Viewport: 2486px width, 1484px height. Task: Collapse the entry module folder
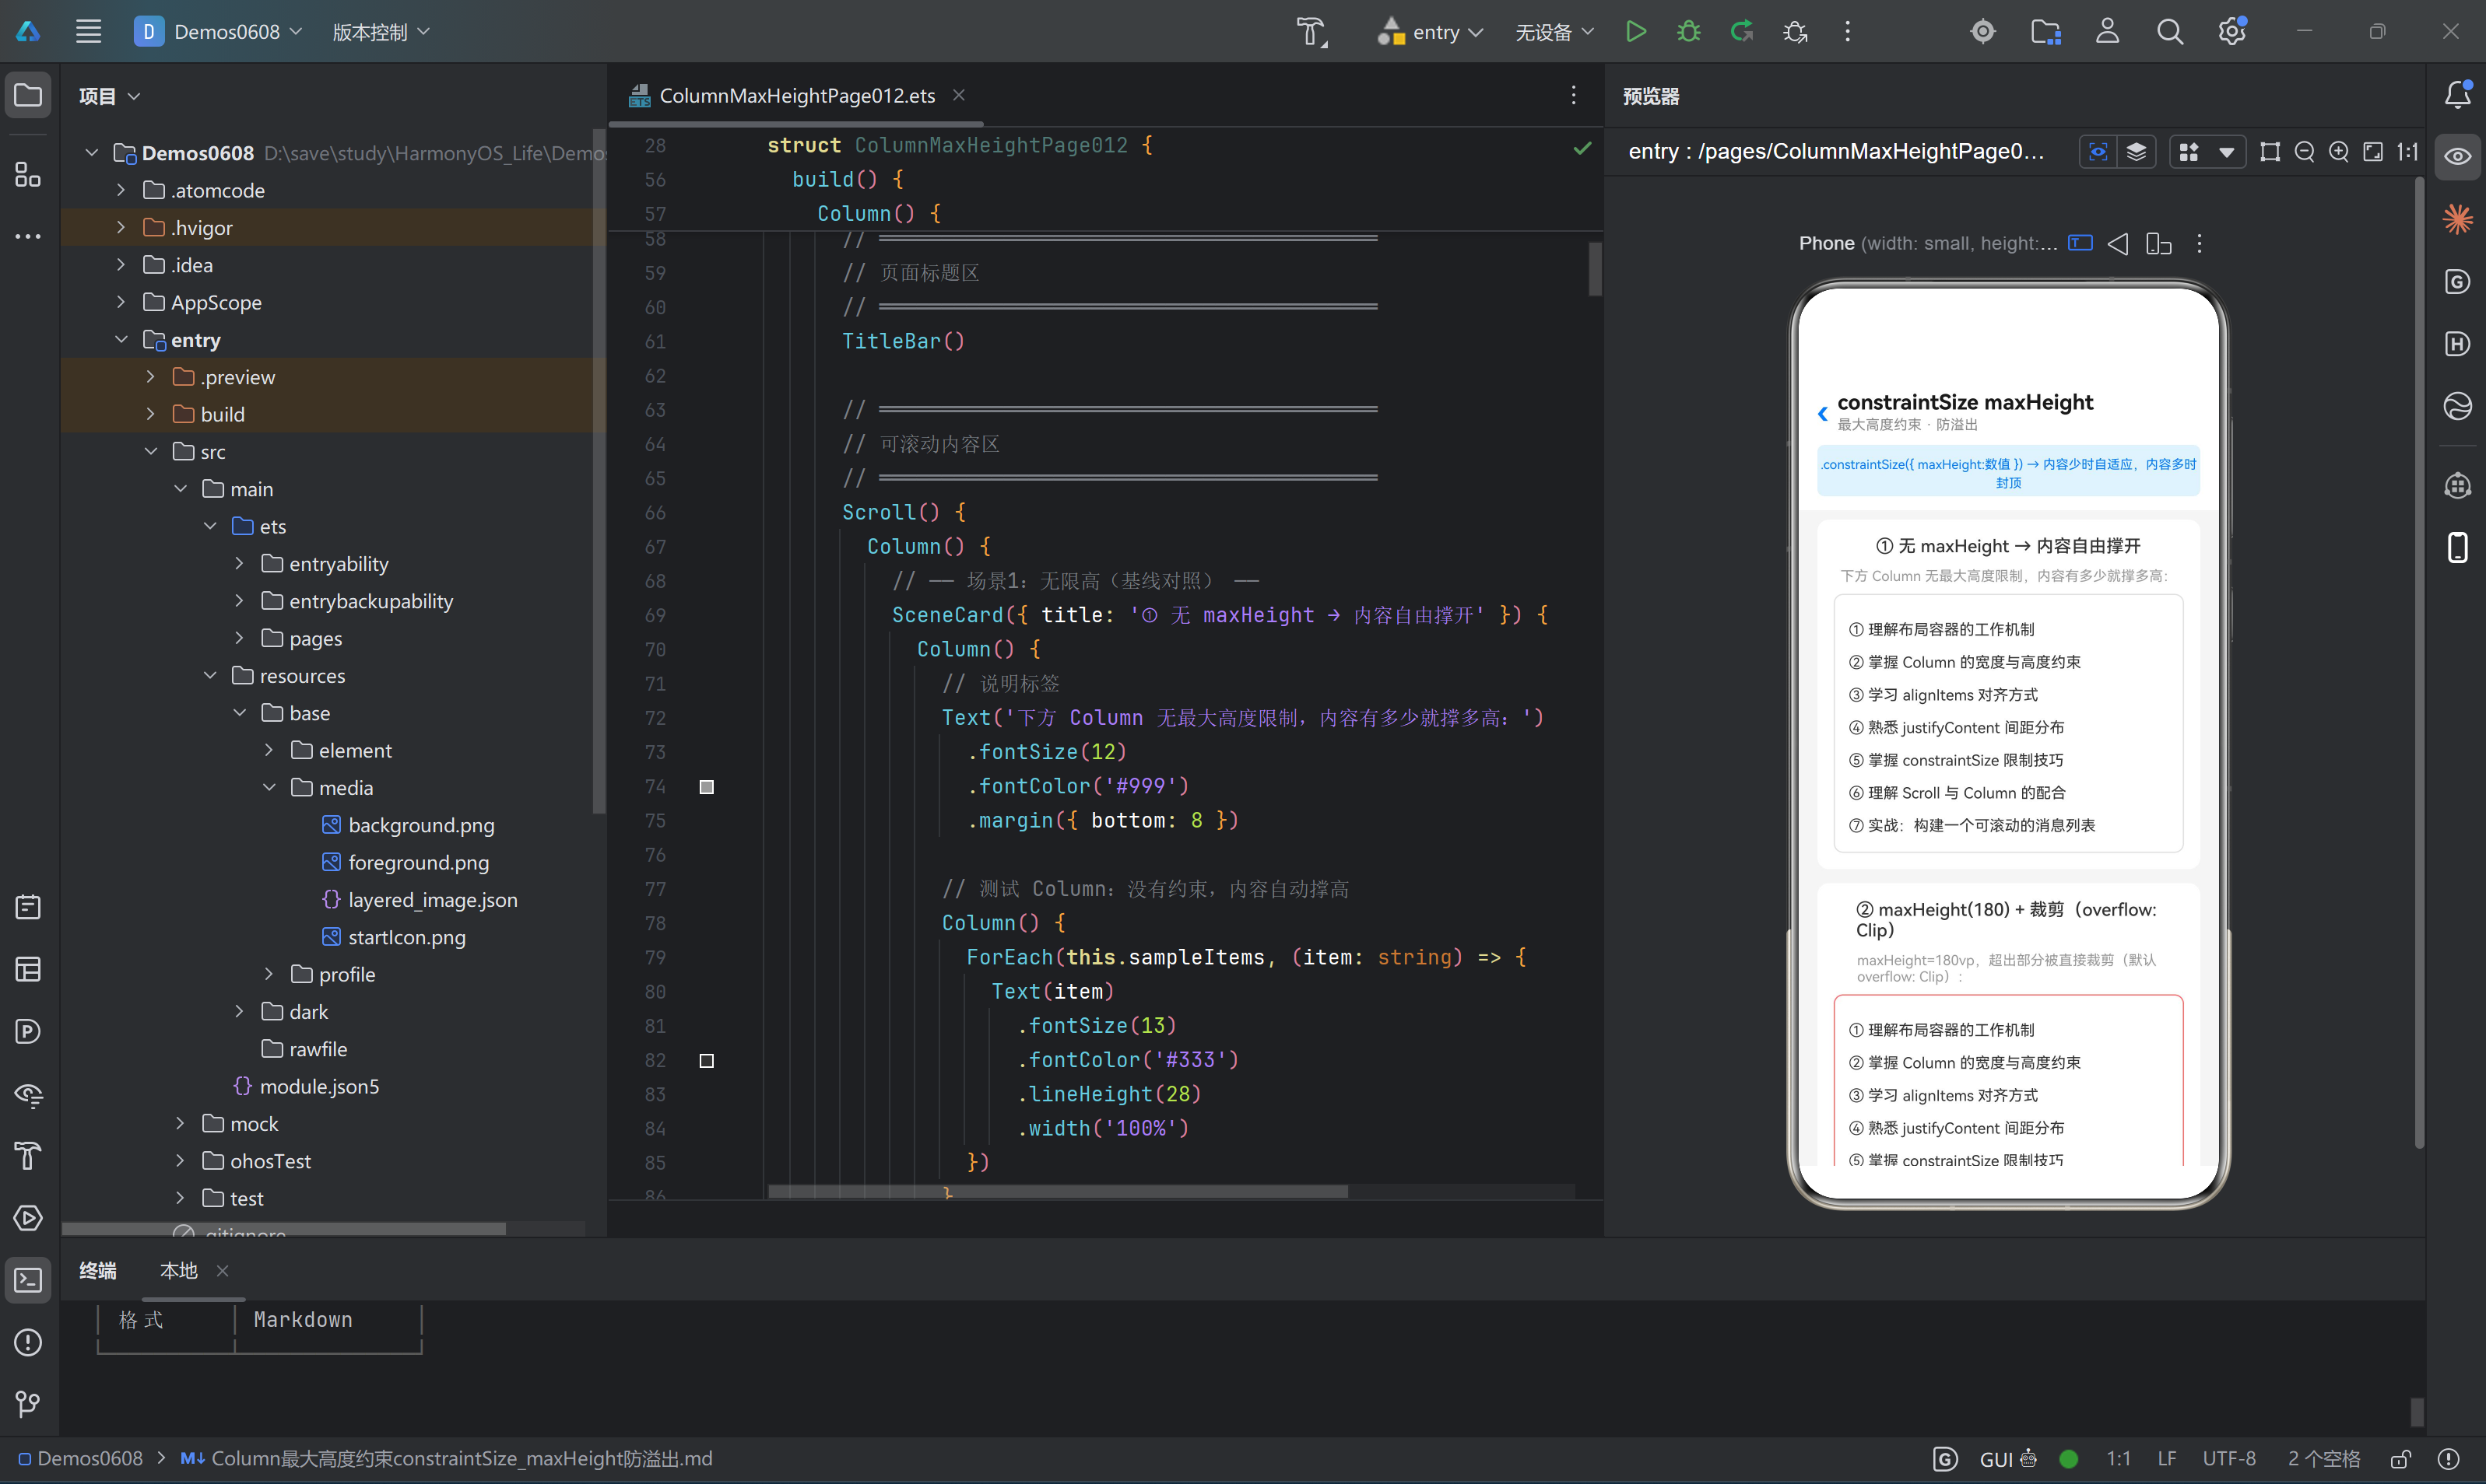click(121, 339)
